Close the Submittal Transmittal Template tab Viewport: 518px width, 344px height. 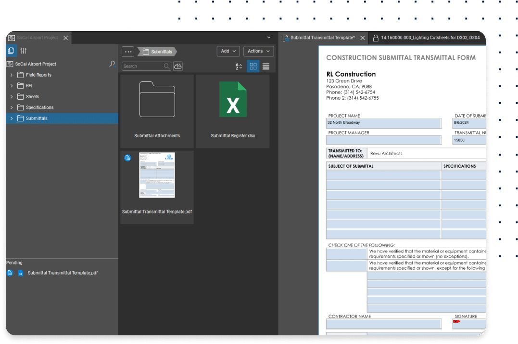tap(362, 38)
